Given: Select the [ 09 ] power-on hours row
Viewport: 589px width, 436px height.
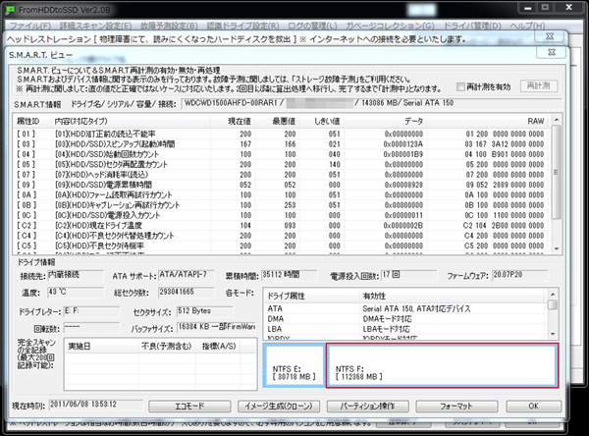Looking at the screenshot, I should [x=283, y=185].
